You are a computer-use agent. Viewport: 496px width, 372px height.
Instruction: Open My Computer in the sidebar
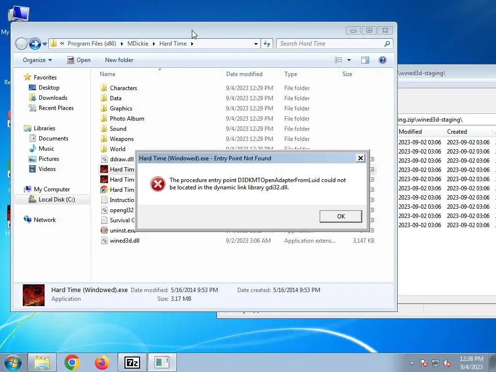click(x=51, y=189)
